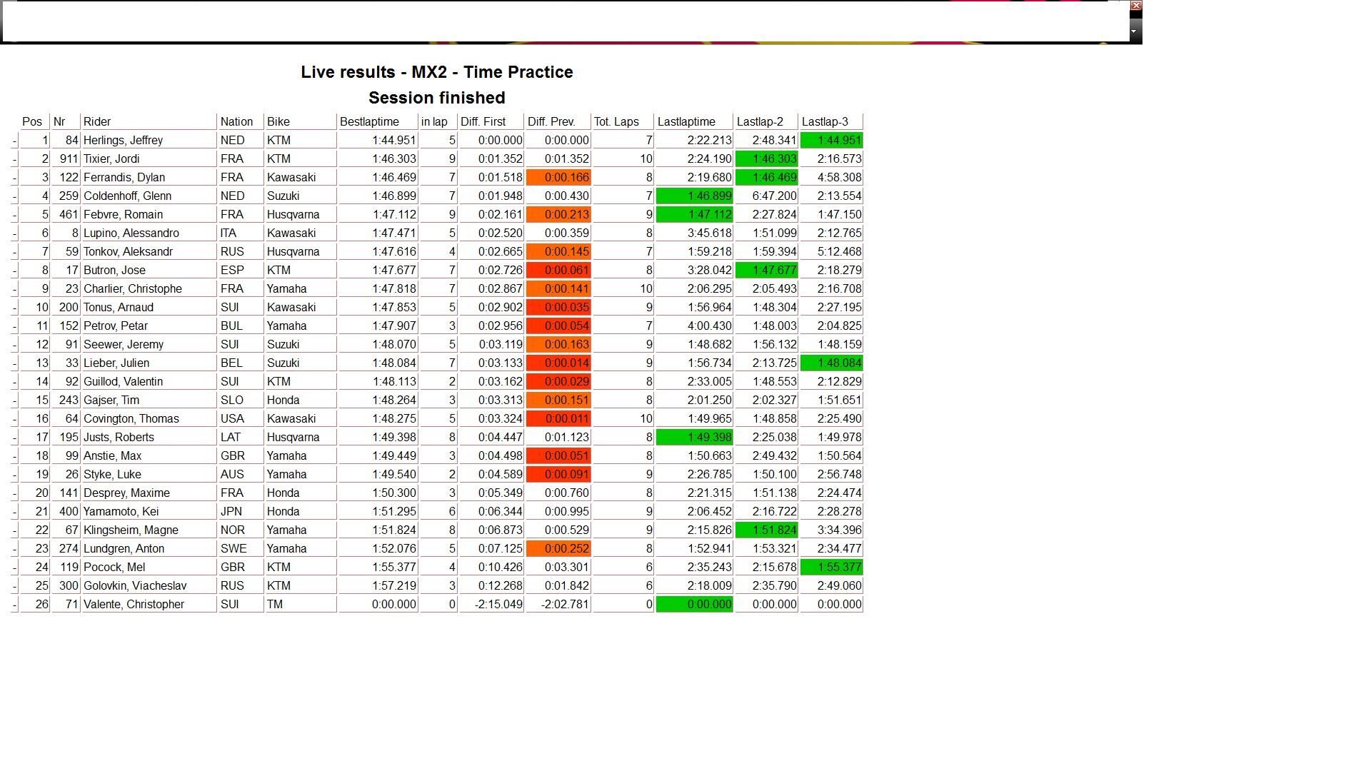Click the blank white banner area
The image size is (1371, 771).
click(x=564, y=21)
